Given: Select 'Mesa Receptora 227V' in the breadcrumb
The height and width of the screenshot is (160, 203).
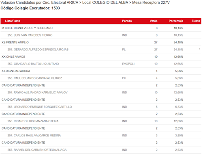Looking at the screenshot, I should (151, 2).
